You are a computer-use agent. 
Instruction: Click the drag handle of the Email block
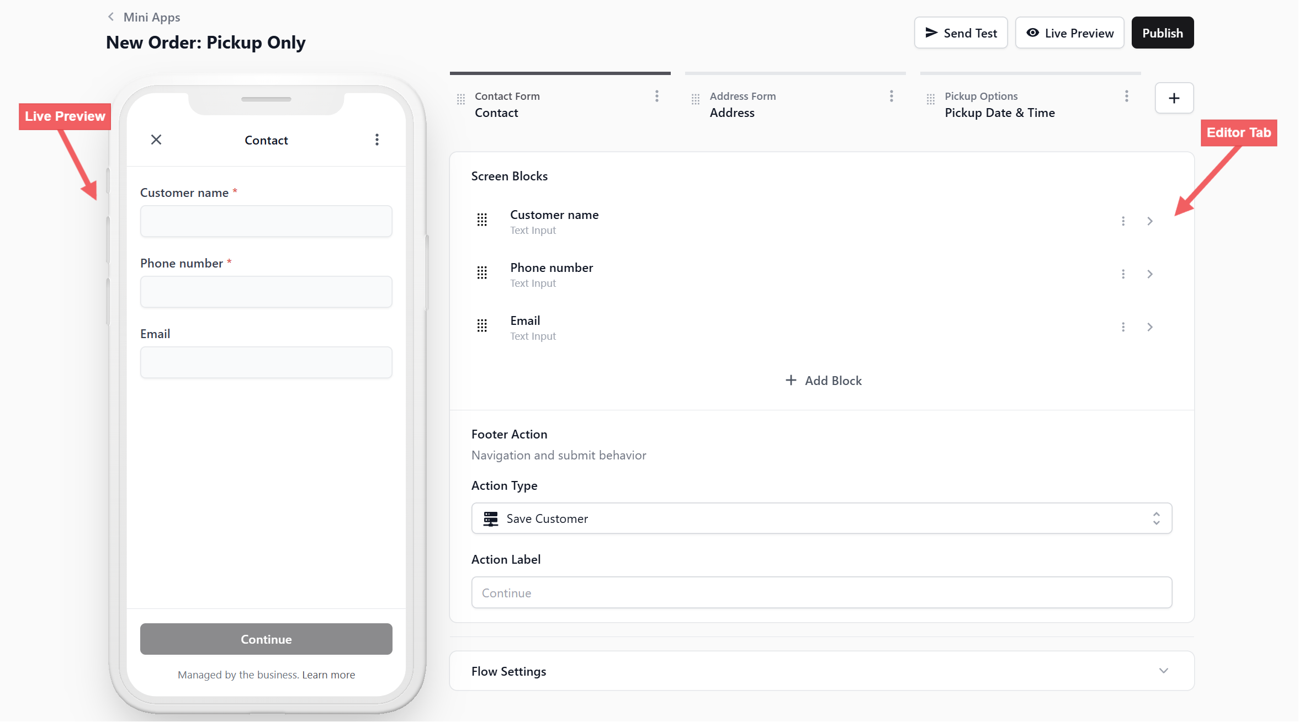click(x=482, y=326)
